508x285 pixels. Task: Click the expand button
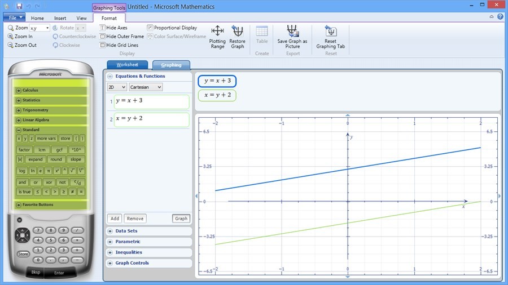click(36, 159)
